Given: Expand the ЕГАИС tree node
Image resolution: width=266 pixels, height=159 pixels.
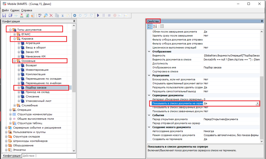Looking at the screenshot, I should tap(15, 34).
